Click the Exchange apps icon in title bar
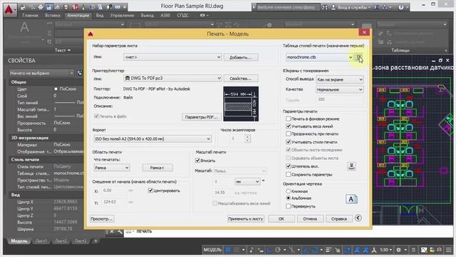The image size is (456, 257). pos(376,7)
